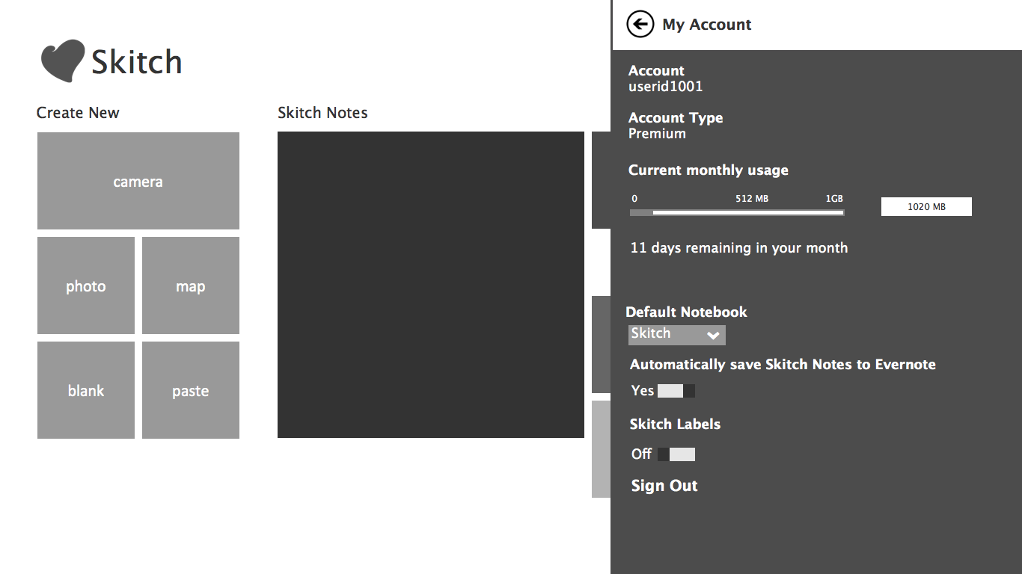
Task: Toggle automatic saving to Evernote switch
Action: point(676,391)
